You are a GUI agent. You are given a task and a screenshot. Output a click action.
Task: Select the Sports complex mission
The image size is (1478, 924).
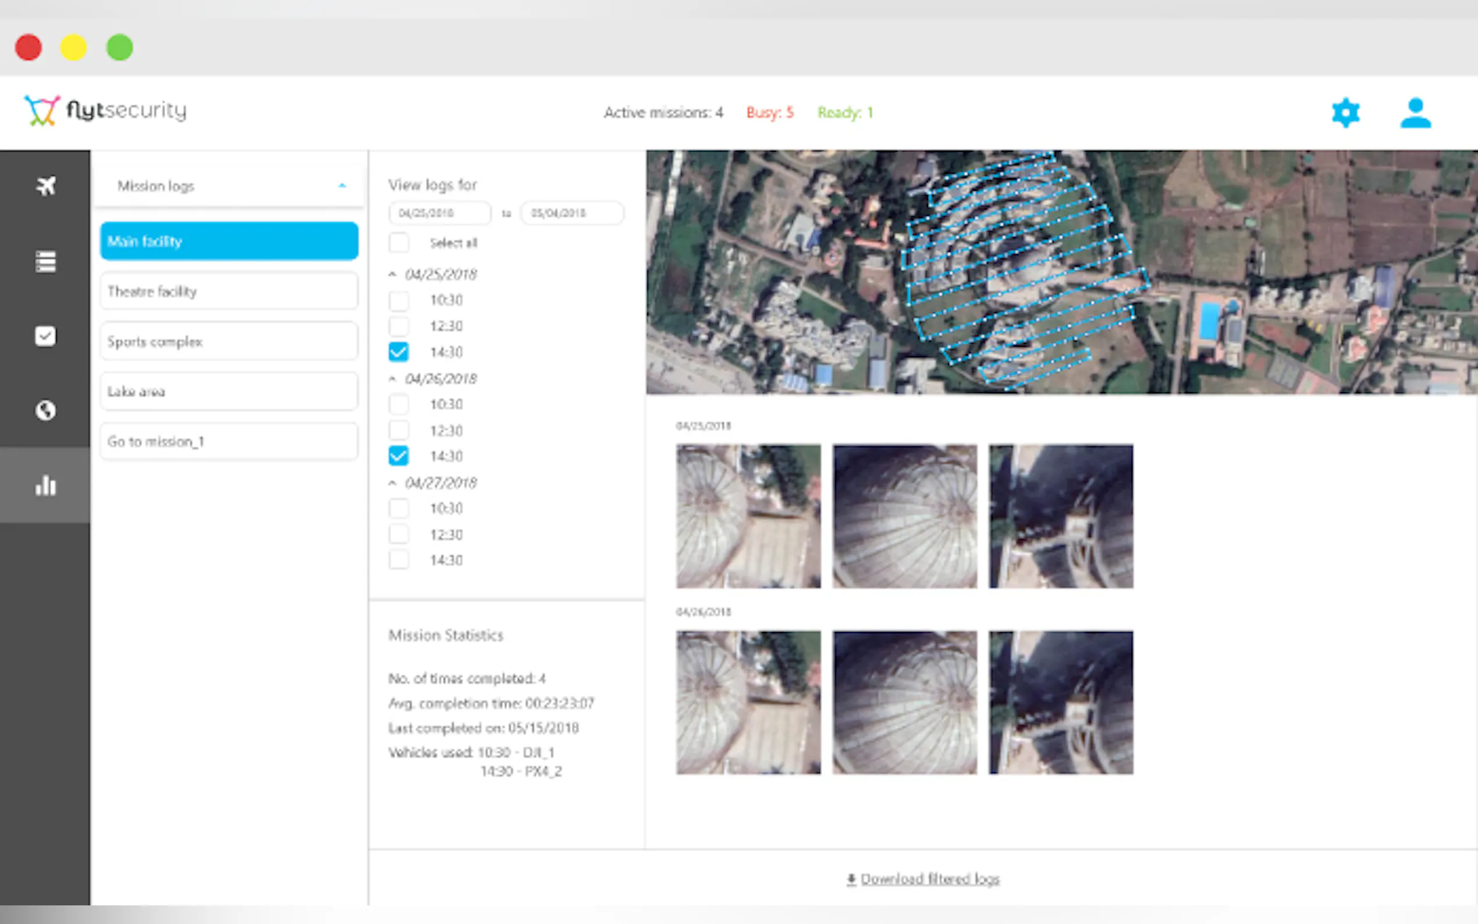point(229,342)
